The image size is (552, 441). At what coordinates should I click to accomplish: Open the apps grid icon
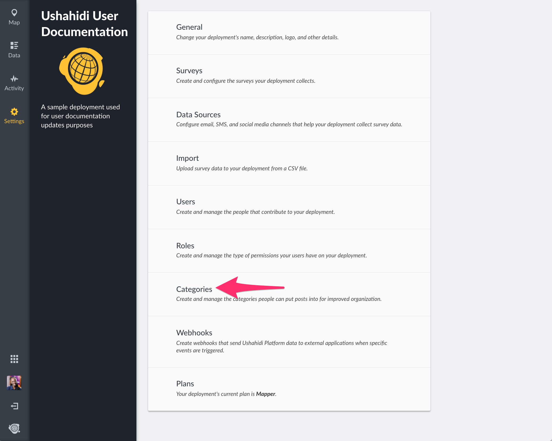14,359
